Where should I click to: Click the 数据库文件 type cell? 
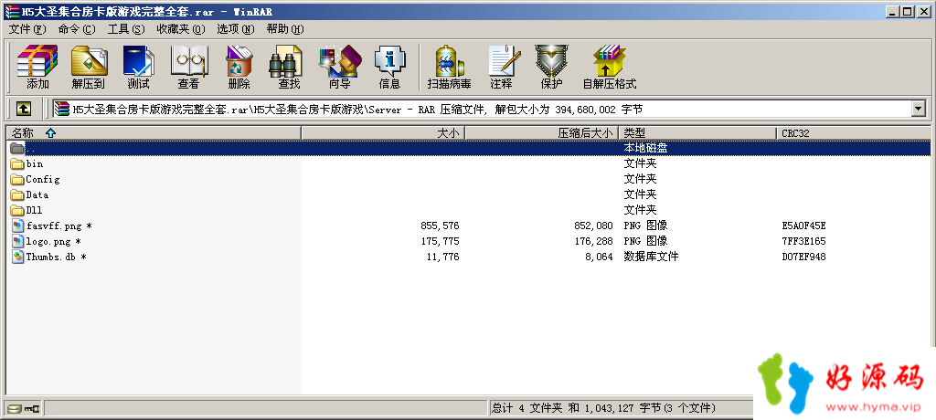(x=651, y=257)
